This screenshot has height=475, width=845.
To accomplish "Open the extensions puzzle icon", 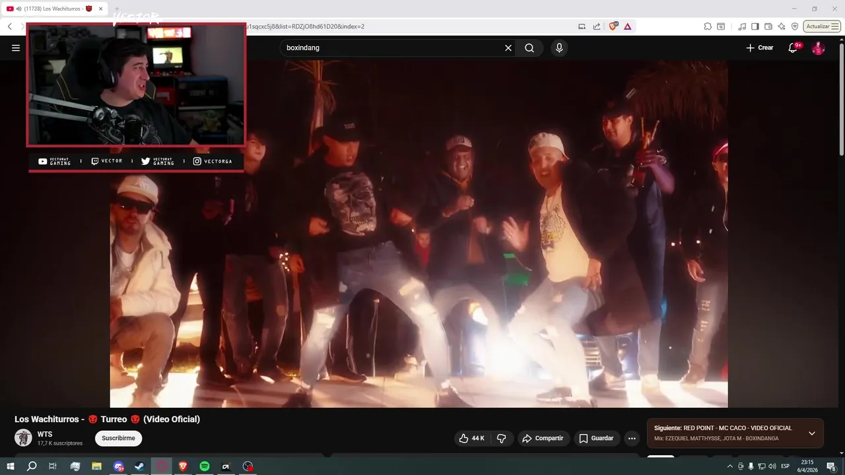I will [708, 26].
